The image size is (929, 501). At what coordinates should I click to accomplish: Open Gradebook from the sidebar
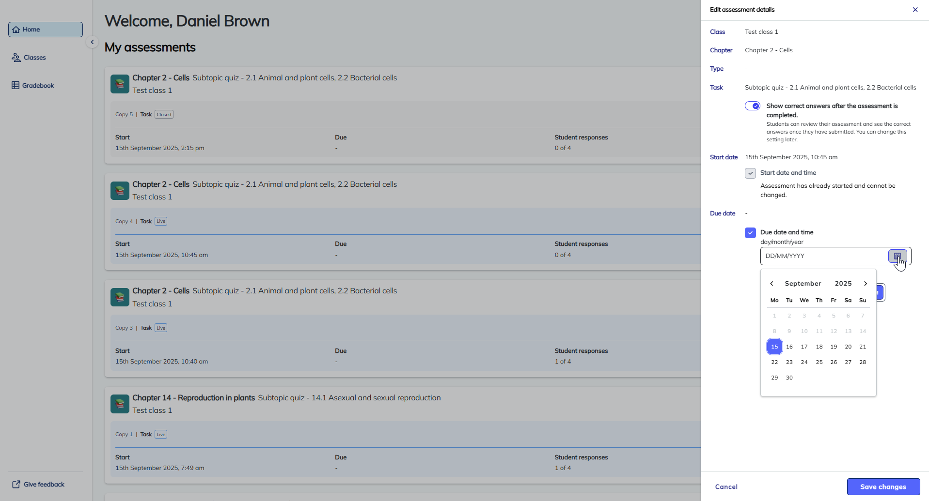pos(33,86)
